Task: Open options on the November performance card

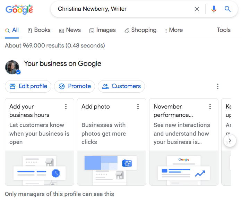Action: (x=210, y=106)
